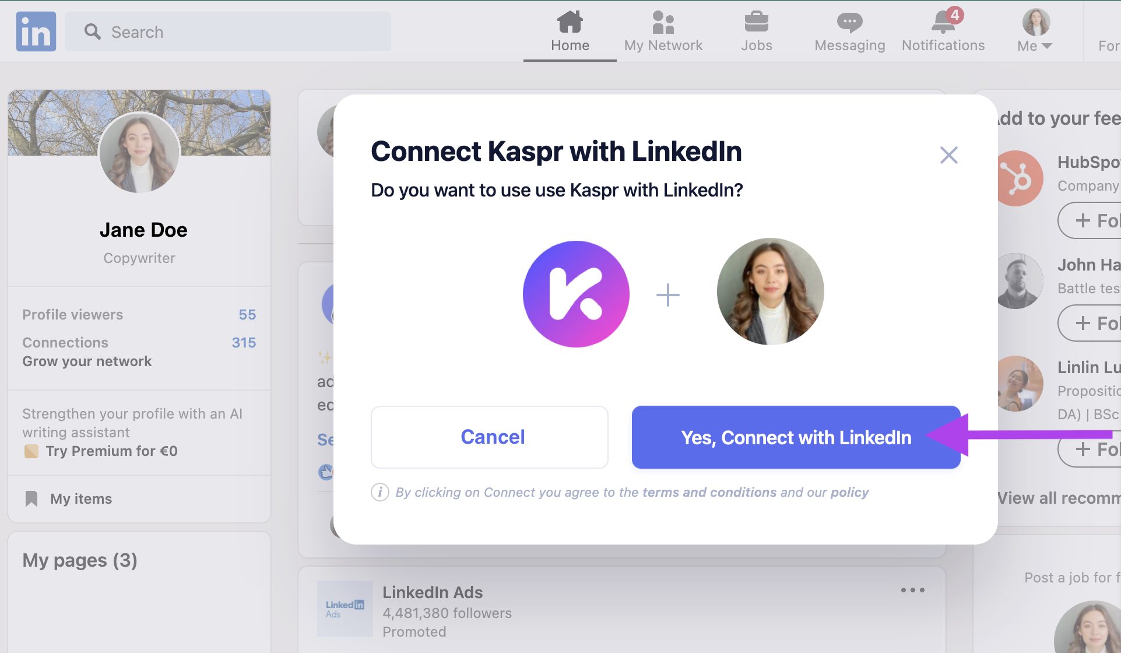Screen dimensions: 1121x653
Task: Click the info icon beside the agreement
Action: click(x=380, y=492)
